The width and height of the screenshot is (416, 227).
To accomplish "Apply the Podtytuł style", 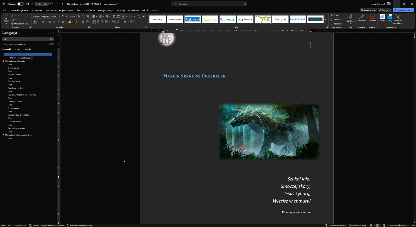I will [280, 19].
